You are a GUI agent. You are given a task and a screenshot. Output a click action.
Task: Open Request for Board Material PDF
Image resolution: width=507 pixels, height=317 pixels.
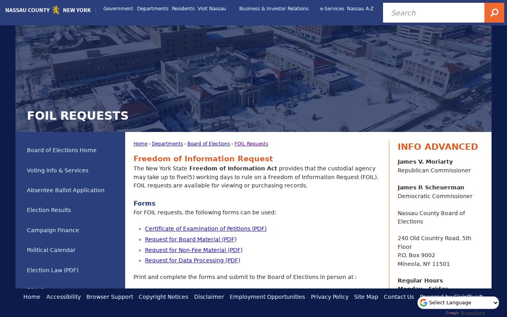[191, 239]
